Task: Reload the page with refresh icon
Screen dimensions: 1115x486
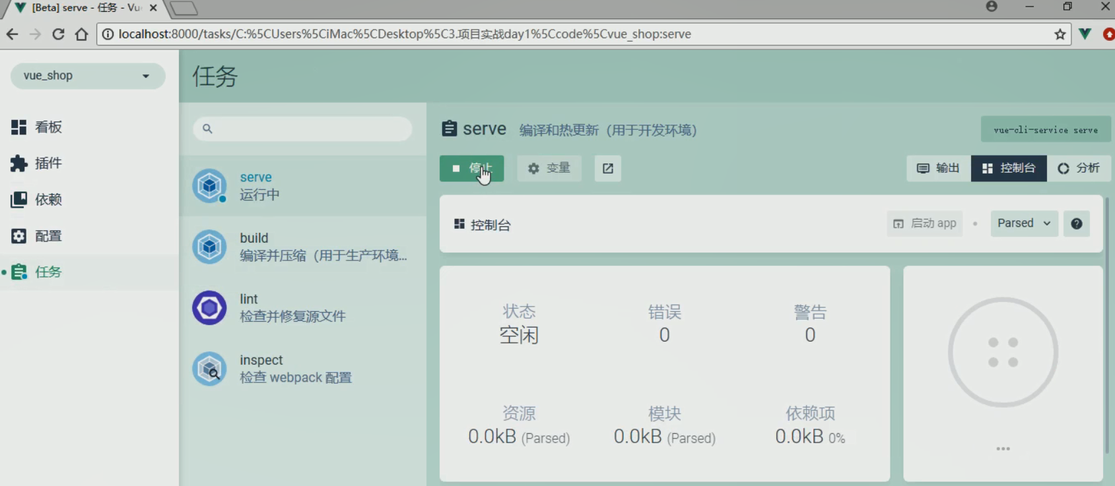Action: [x=58, y=34]
